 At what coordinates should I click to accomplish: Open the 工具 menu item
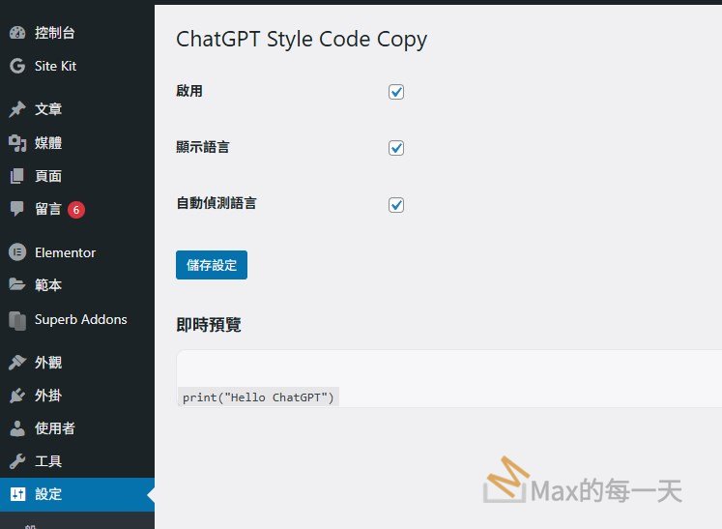click(48, 461)
